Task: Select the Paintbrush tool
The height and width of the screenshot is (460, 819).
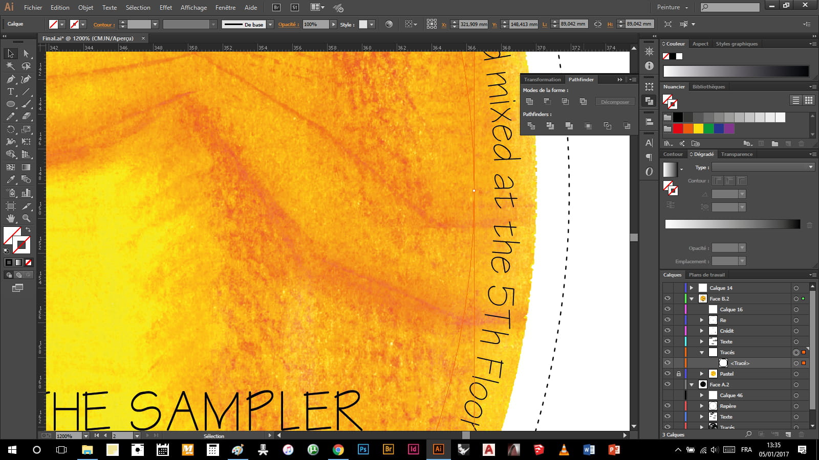Action: (26, 104)
